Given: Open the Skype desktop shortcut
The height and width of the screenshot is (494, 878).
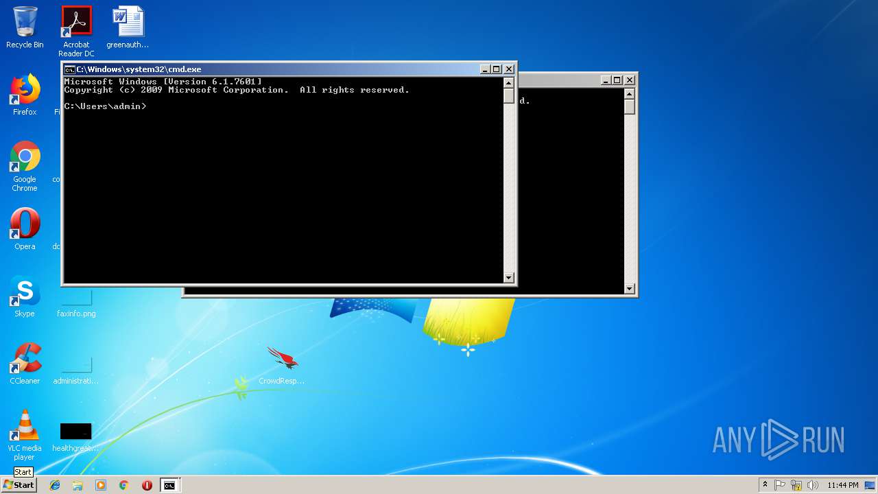Looking at the screenshot, I should tap(25, 296).
